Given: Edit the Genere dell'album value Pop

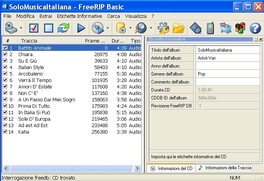Looking at the screenshot, I should (x=228, y=74).
